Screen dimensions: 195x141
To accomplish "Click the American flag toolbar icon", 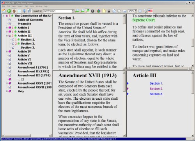I will [x=150, y=11].
